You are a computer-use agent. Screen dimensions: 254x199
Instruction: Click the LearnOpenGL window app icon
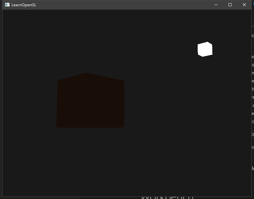click(7, 5)
